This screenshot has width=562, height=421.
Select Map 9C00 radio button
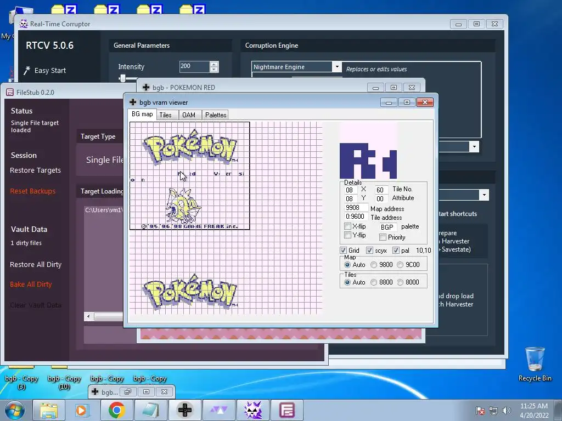coord(400,265)
